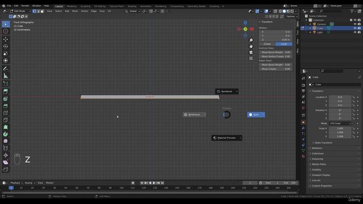Expand the Instancing section
This screenshot has width=363, height=204.
(x=317, y=159)
